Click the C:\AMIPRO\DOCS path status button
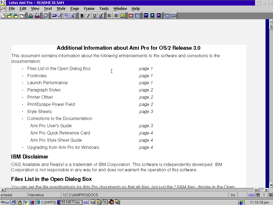Image resolution: width=273 pixels, height=205 pixels. click(x=148, y=195)
